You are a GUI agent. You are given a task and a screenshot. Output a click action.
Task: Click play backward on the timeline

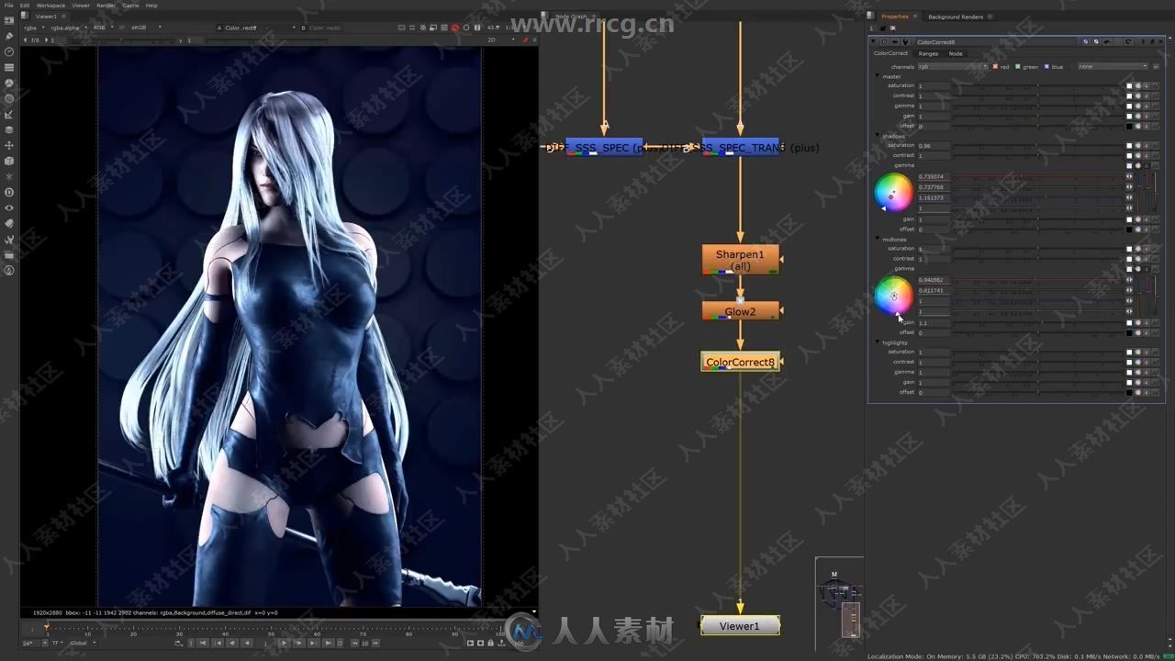(x=248, y=643)
